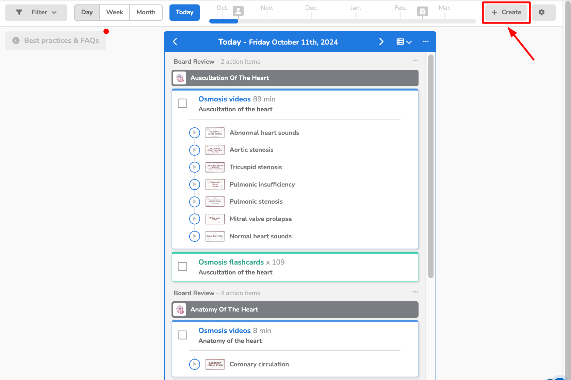The height and width of the screenshot is (380, 571).
Task: Go to previous day with left arrow
Action: tap(175, 42)
